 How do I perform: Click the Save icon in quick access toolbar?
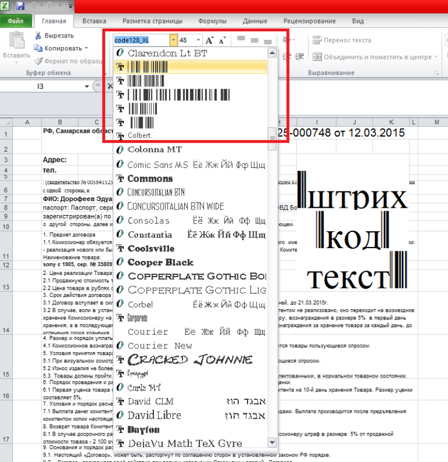click(x=20, y=6)
